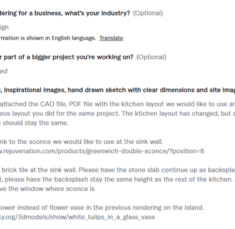Click the line mentioning CAD file and PDF file
The height and width of the screenshot is (229, 235).
point(117,104)
